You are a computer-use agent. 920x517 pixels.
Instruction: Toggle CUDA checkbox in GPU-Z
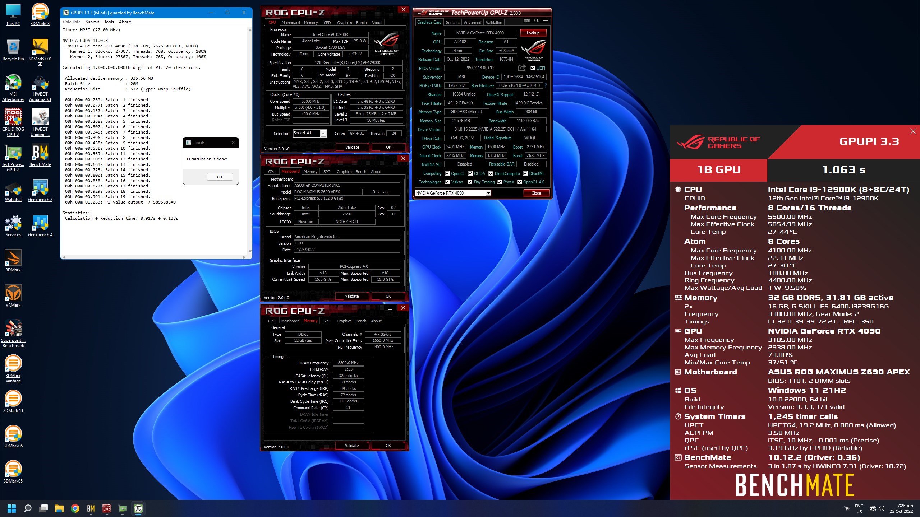click(470, 174)
